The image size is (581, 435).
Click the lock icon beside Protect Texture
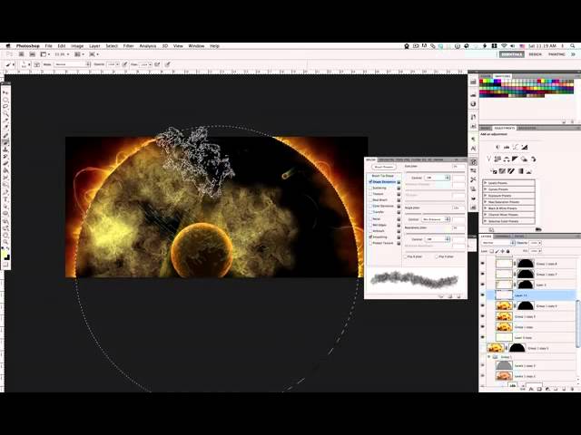399,243
